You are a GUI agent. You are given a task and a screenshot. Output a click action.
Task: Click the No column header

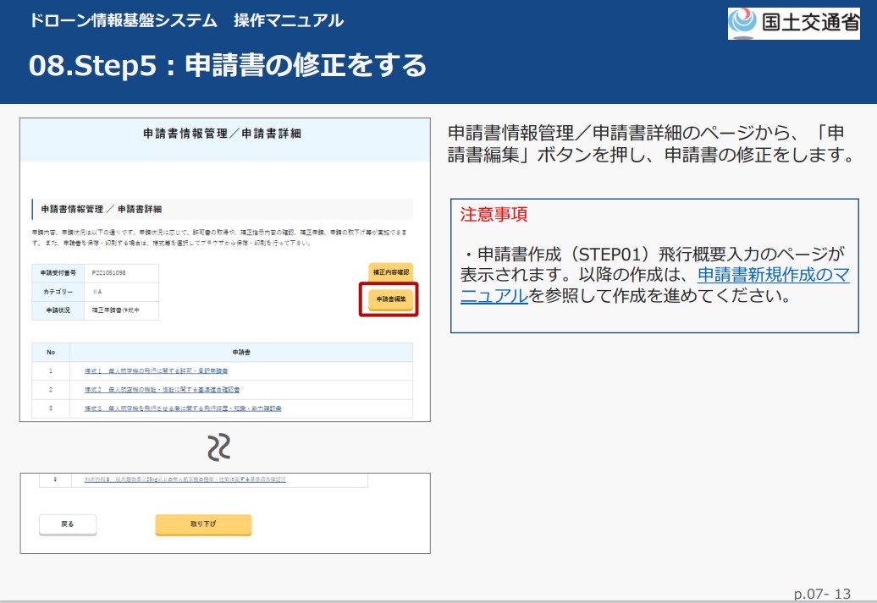click(x=51, y=352)
